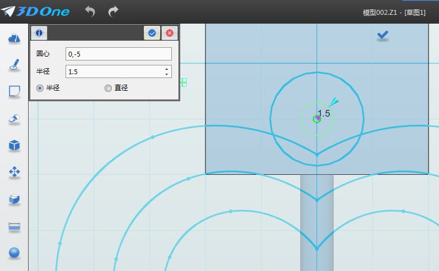The height and width of the screenshot is (271, 439).
Task: Decrease the 半径 value with down stepper
Action: 166,74
